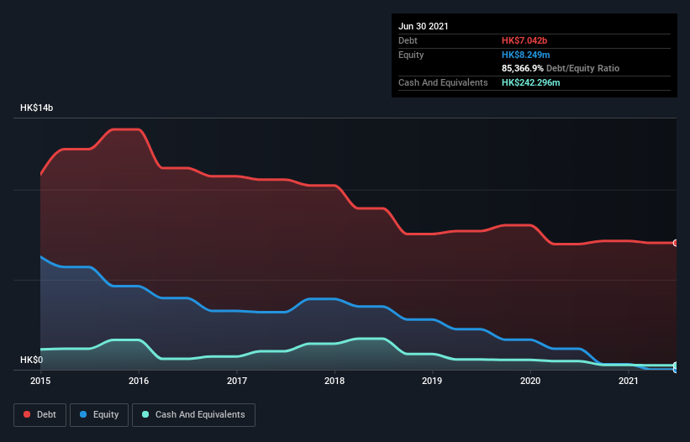This screenshot has height=442, width=690.
Task: Select the red Debt endpoint marker
Action: (676, 243)
